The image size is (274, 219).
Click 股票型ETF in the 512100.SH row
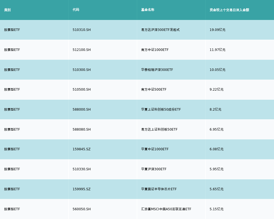pos(12,50)
